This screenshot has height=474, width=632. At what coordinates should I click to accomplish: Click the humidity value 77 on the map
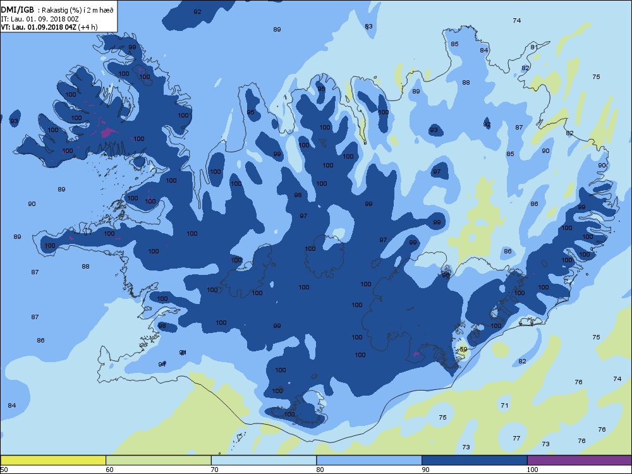point(517,438)
